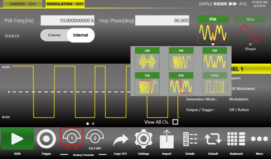This screenshot has width=271, height=159.
Task: Toggle analog channel 1 output
Action: (72, 139)
